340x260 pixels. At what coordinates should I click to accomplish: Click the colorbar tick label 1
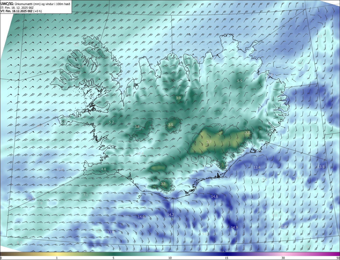click(57, 258)
